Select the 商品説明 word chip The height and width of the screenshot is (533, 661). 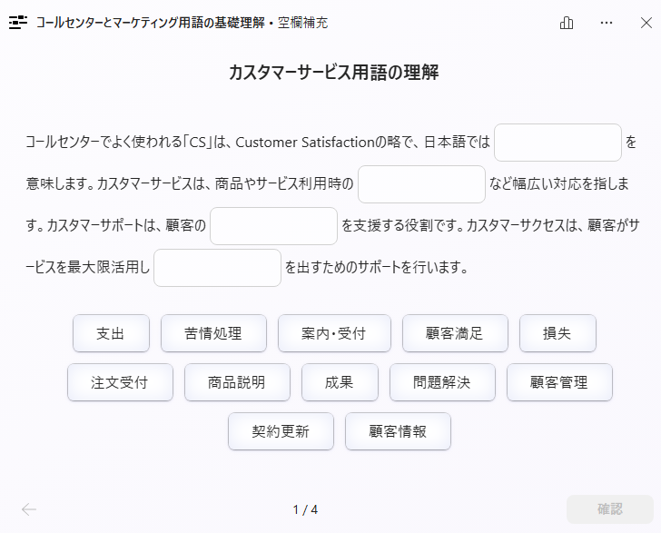coord(237,382)
